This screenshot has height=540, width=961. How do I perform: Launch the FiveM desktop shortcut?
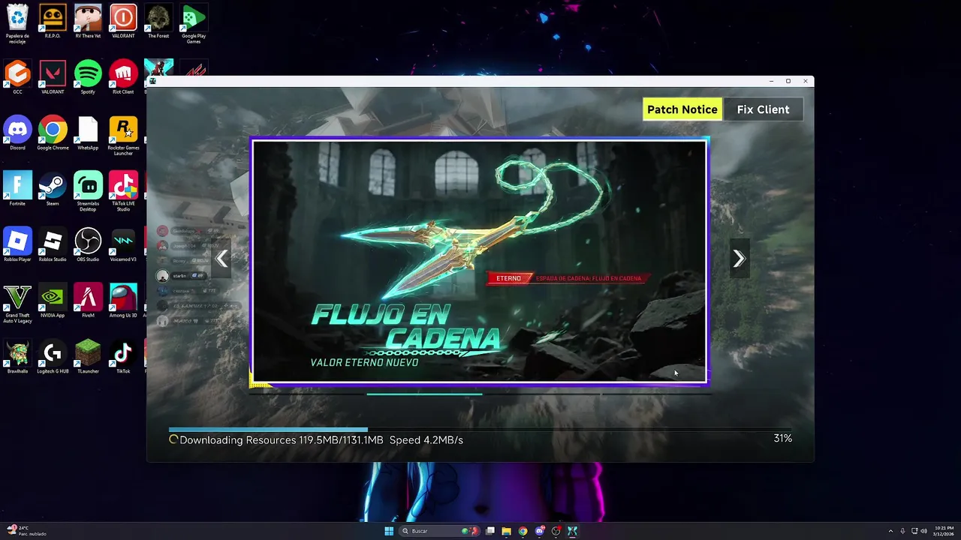coord(88,301)
